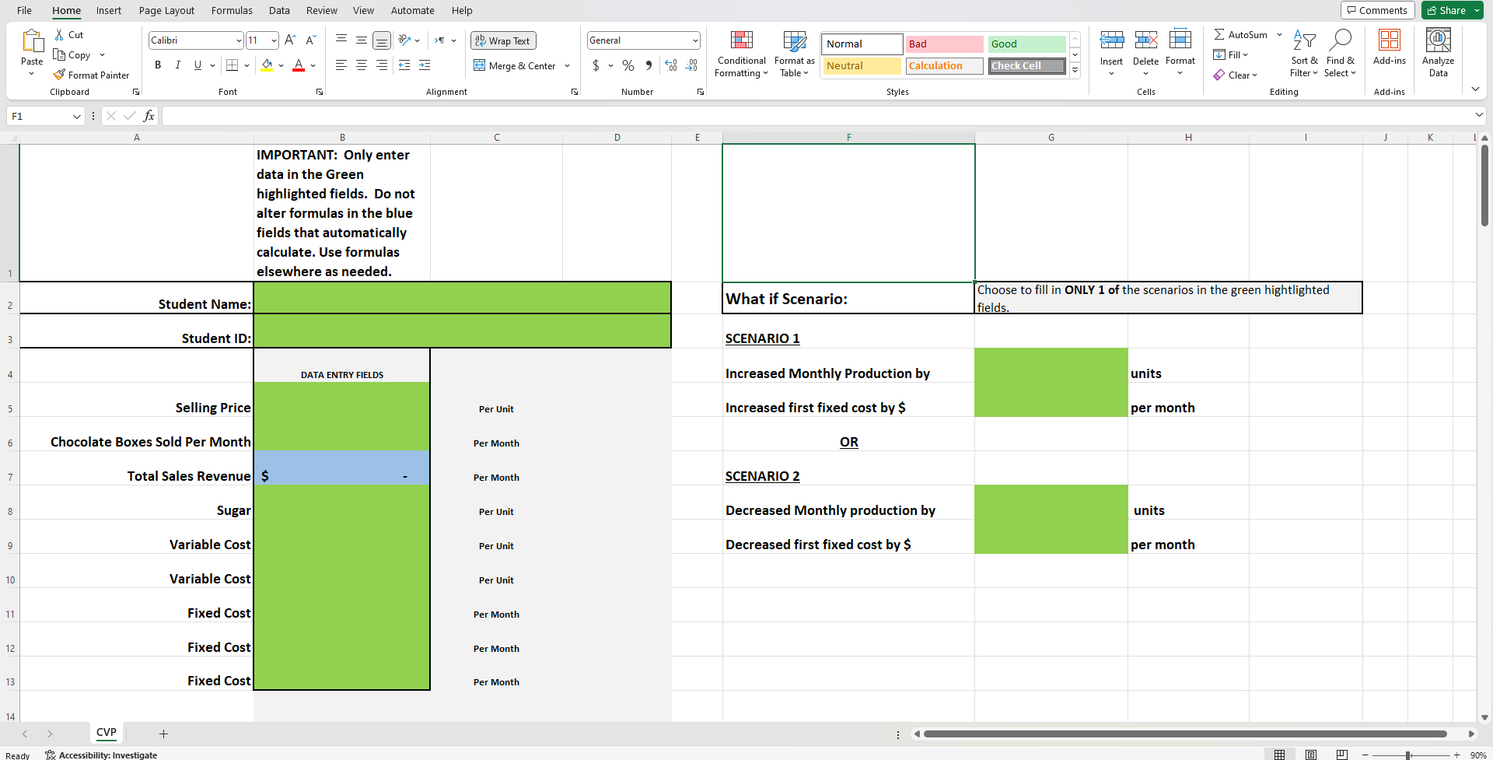
Task: Collapse the ribbon with the chevron
Action: 1475,89
